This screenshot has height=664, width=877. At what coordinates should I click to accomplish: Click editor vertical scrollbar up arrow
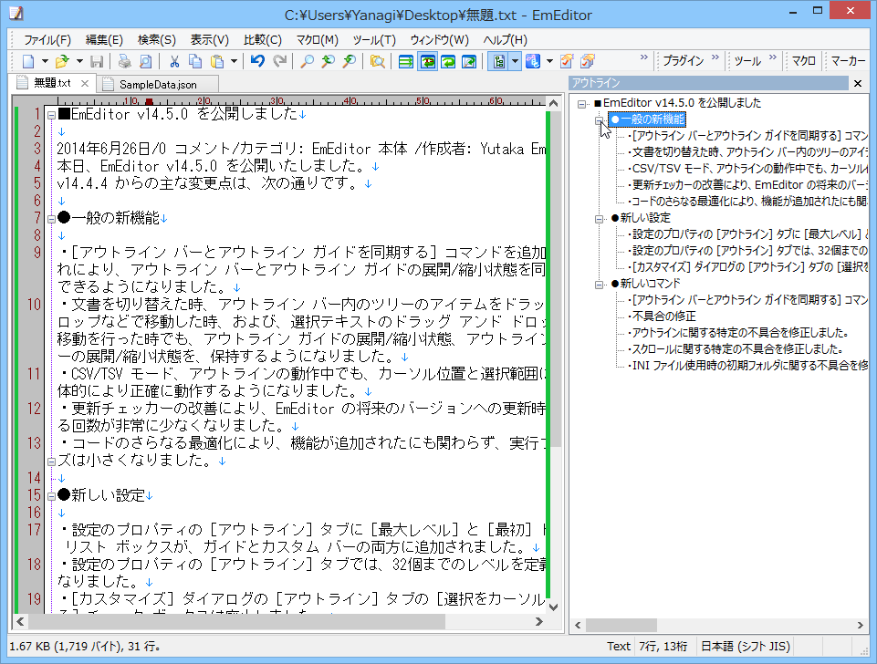(554, 104)
